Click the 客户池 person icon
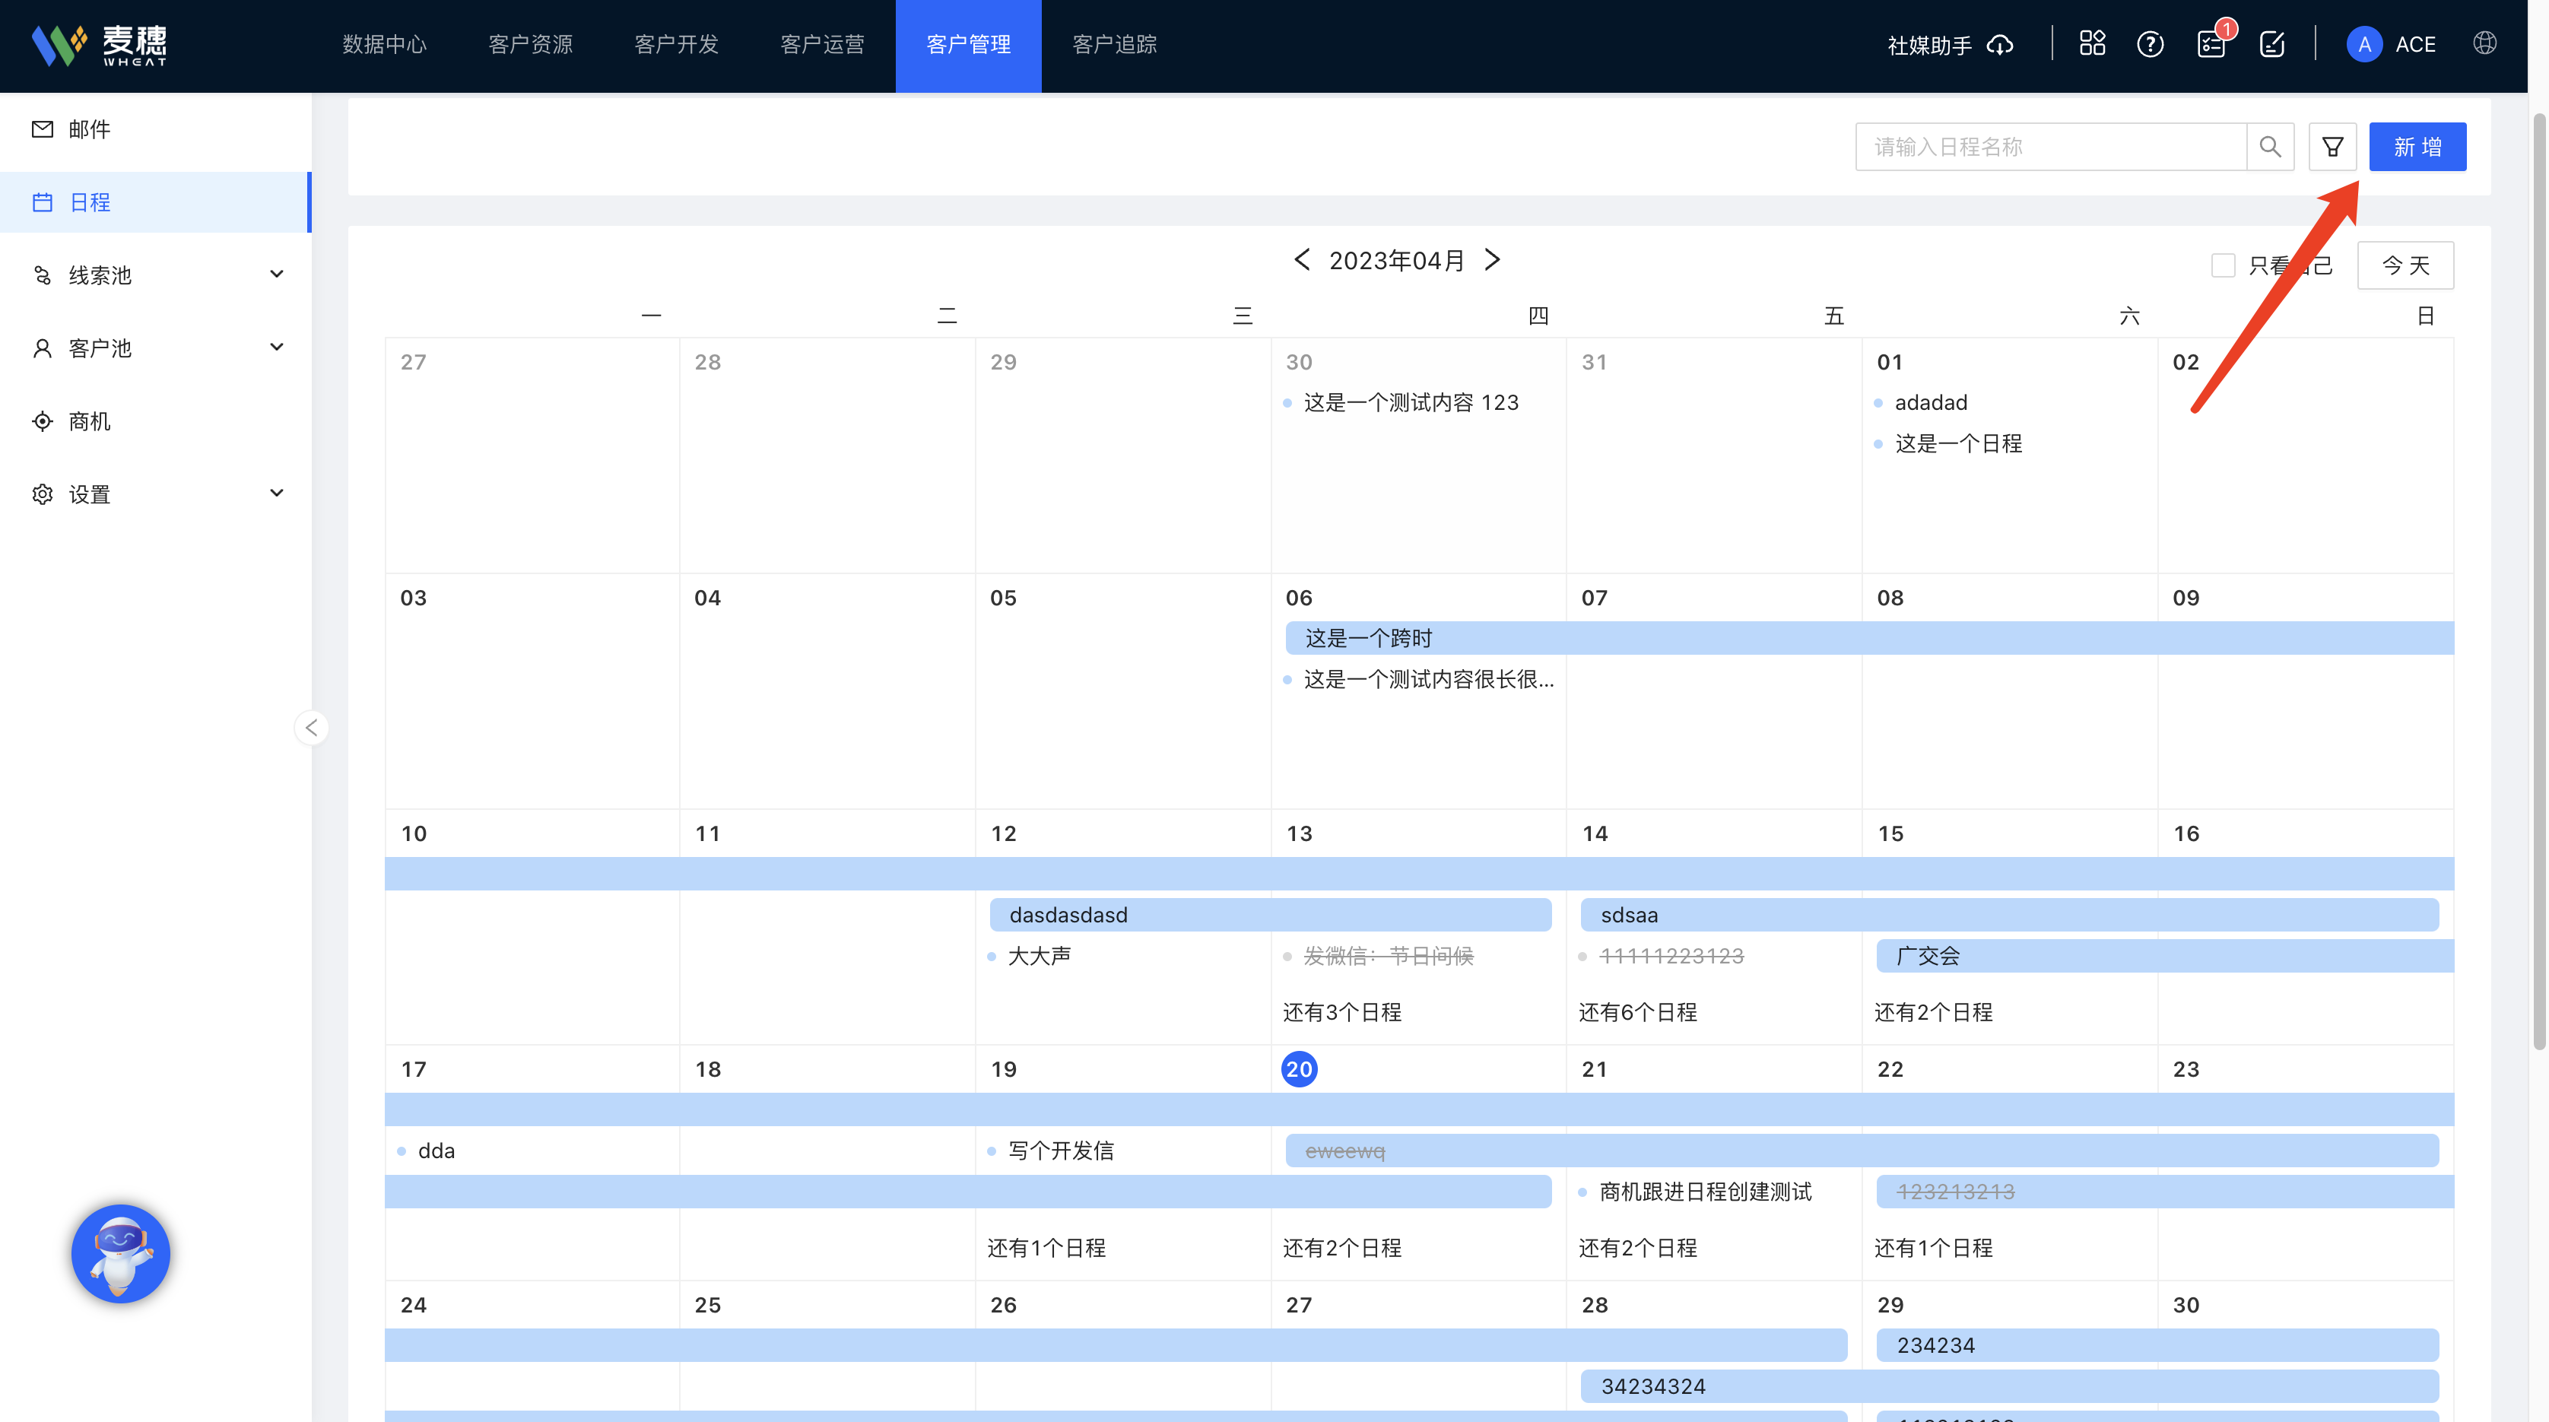 click(43, 348)
